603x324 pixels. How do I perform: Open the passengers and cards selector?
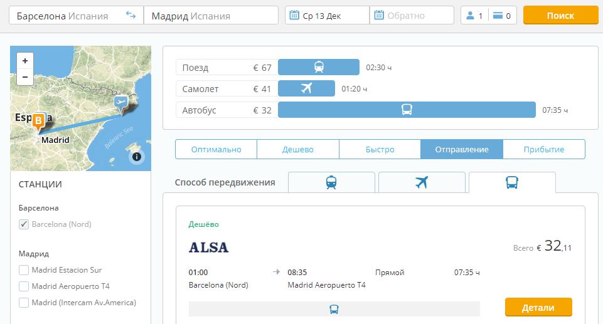(489, 16)
